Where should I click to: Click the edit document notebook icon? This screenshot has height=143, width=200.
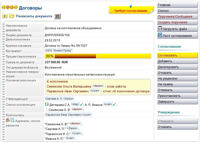tap(57, 16)
